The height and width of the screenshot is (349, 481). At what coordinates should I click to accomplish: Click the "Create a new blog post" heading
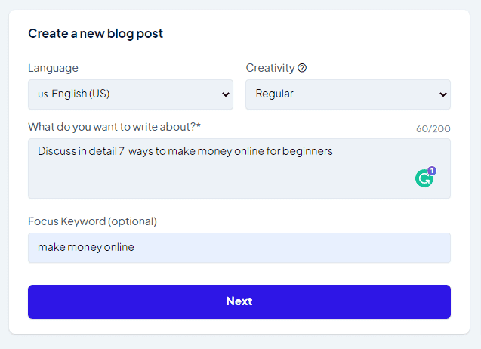pos(96,33)
